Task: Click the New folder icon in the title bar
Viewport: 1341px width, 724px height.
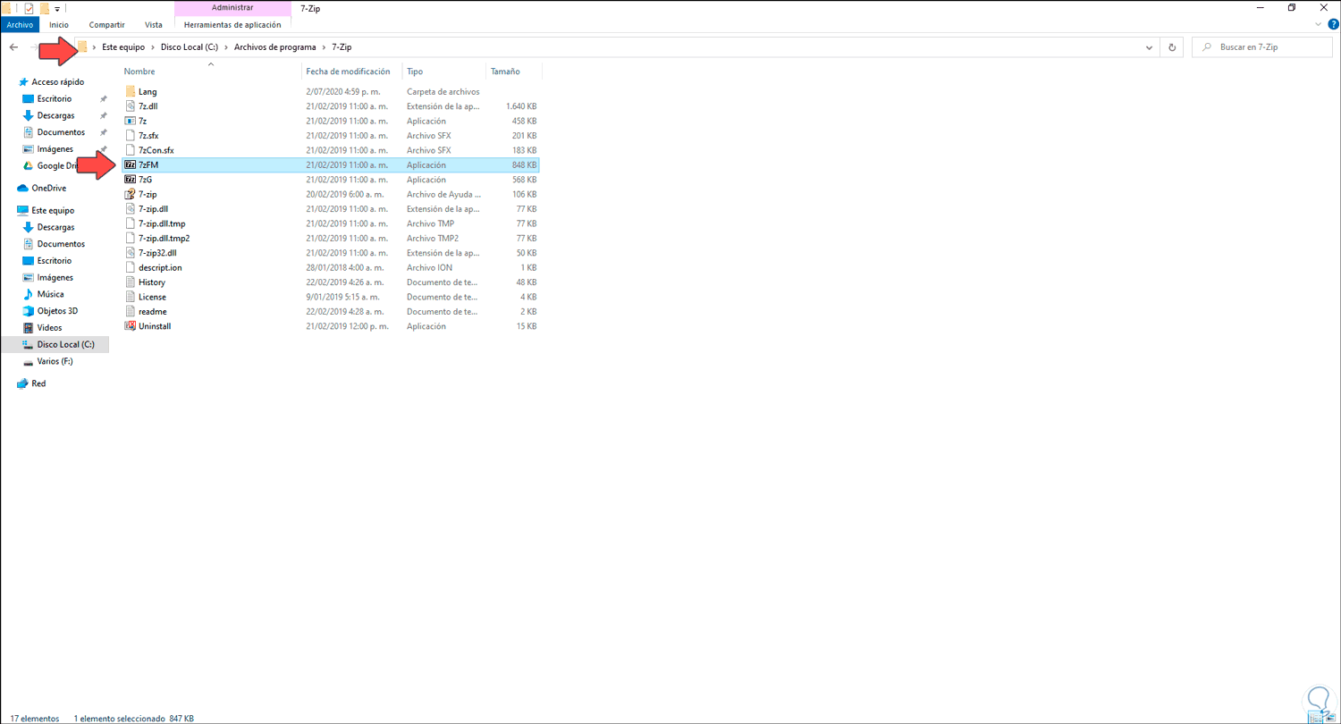Action: click(45, 8)
